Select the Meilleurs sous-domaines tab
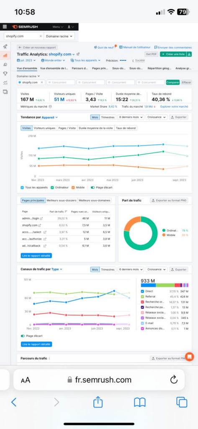Viewport: 198px width, 429px height. [x=94, y=201]
